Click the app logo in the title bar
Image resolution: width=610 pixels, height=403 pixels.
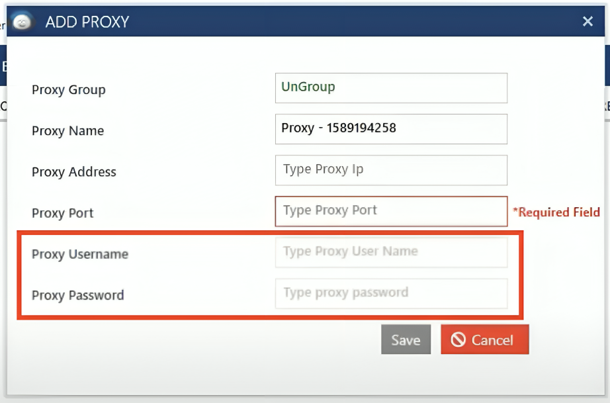pos(22,22)
